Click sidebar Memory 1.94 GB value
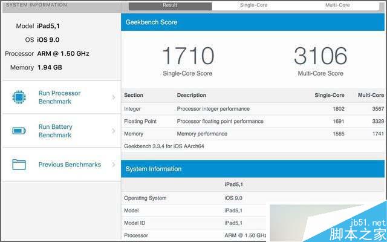 pos(50,67)
